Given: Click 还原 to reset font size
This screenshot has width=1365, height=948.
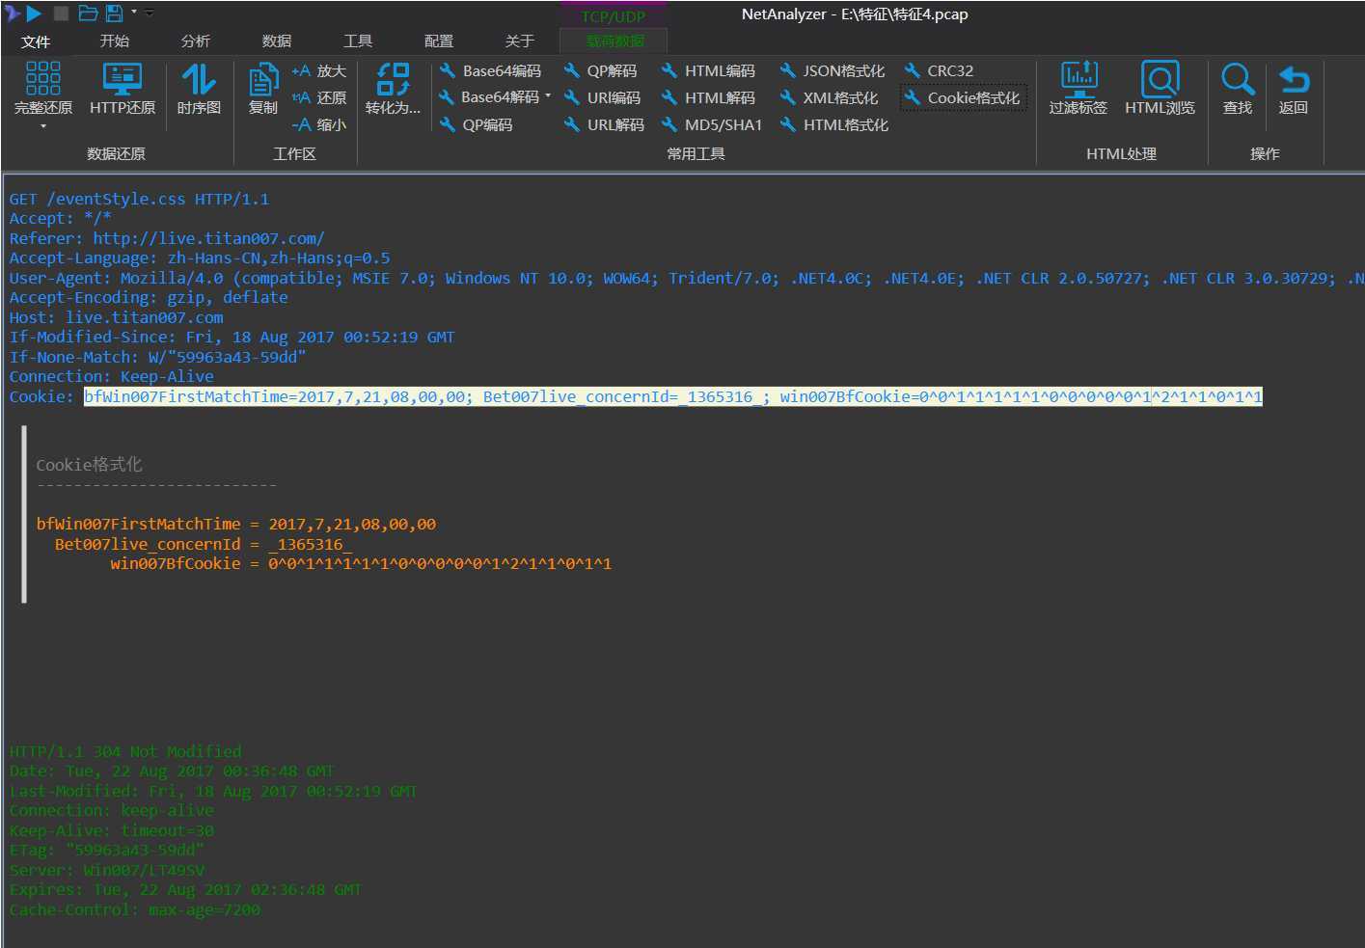Looking at the screenshot, I should click(x=318, y=97).
